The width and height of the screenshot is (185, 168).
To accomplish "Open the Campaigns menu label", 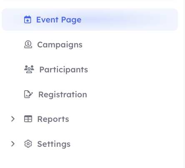I will click(x=60, y=45).
